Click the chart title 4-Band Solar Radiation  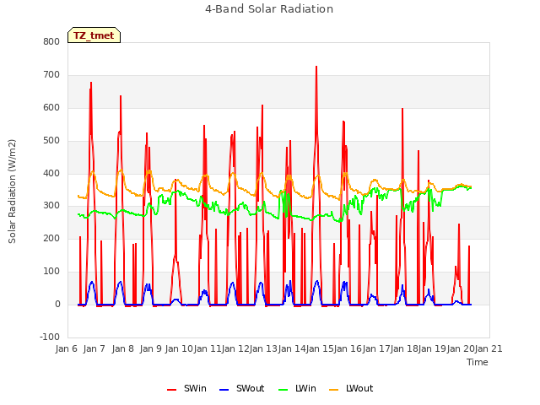(x=269, y=9)
